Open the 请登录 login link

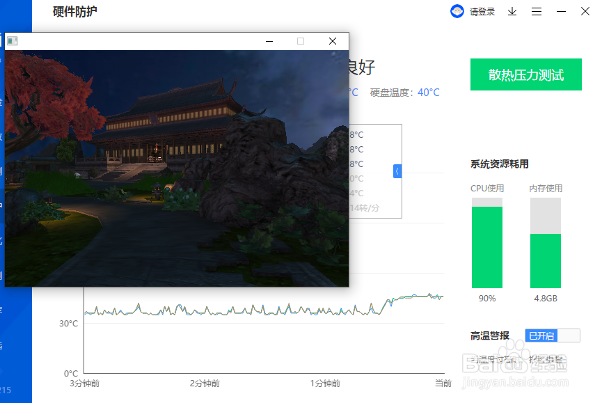click(x=482, y=12)
